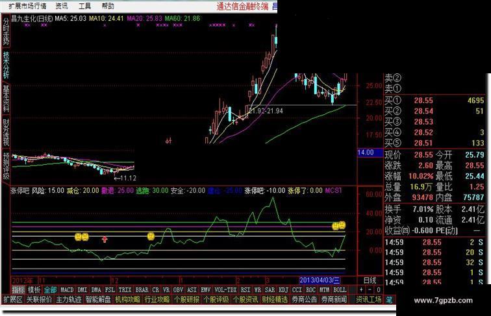The width and height of the screenshot is (491, 316).
Task: Switch indicator to RSI
Action: coord(245,289)
